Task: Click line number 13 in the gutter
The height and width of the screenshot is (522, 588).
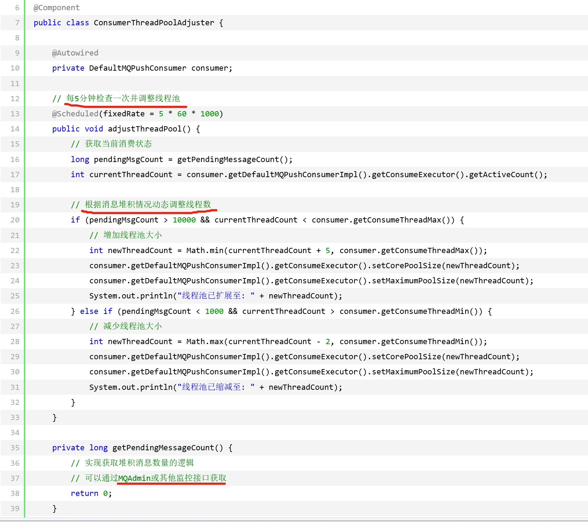Action: coord(15,114)
